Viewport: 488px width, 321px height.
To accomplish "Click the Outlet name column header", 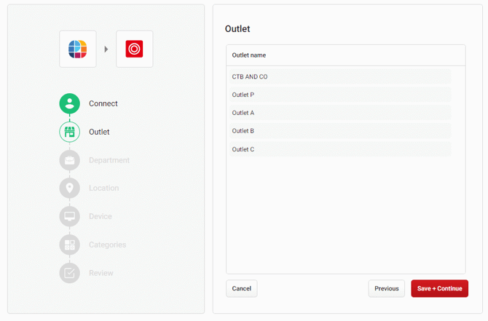I will click(248, 55).
